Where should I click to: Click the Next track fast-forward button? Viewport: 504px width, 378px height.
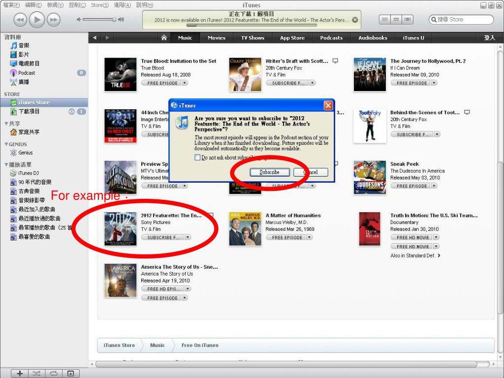[54, 20]
